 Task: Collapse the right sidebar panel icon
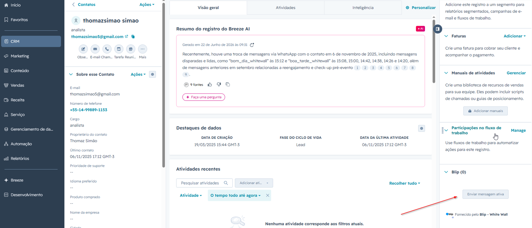(438, 29)
